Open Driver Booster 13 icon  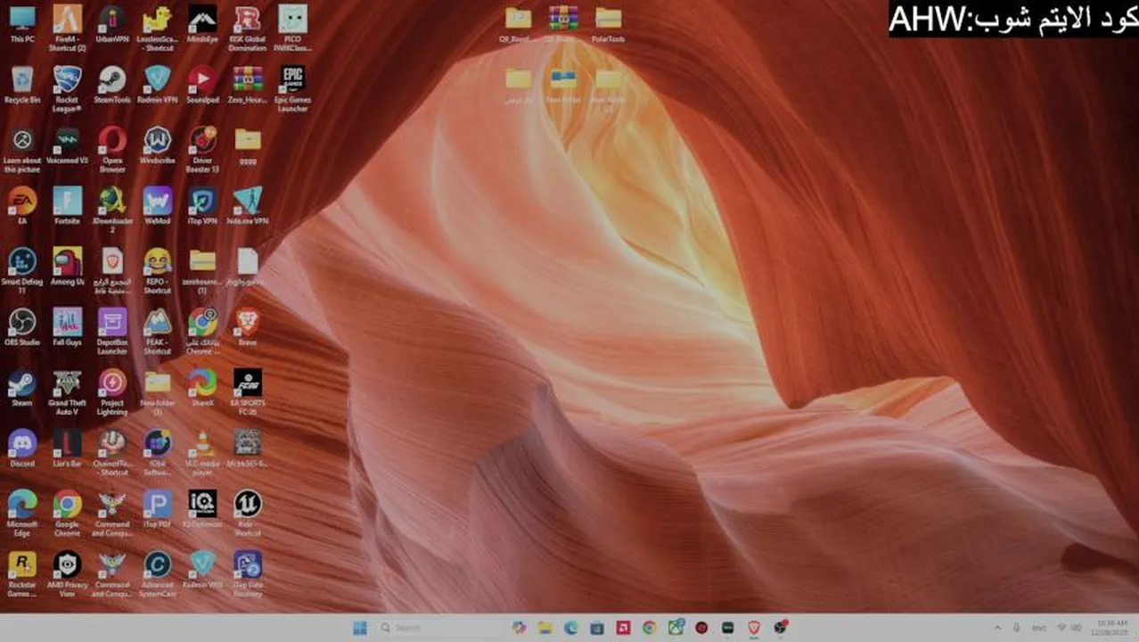(x=202, y=149)
